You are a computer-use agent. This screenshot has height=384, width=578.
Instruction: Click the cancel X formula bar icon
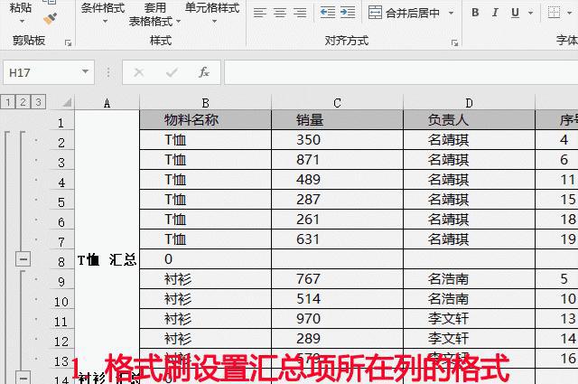139,72
